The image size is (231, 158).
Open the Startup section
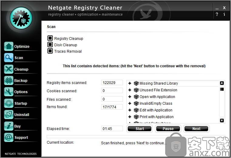pyautogui.click(x=21, y=103)
